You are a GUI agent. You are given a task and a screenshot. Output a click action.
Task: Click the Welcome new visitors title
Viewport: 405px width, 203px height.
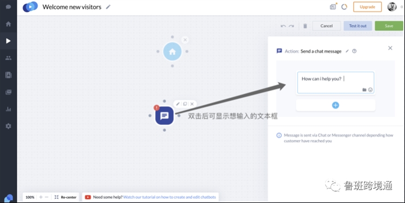[x=72, y=7]
